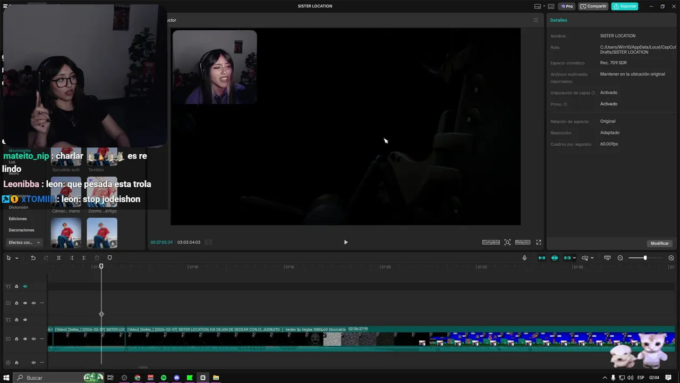Mute the bottom audio track
The height and width of the screenshot is (383, 680).
33,363
